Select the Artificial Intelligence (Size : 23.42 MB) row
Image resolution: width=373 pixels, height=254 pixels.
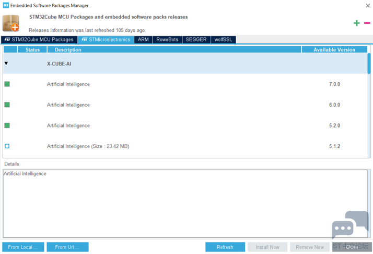tap(185, 146)
